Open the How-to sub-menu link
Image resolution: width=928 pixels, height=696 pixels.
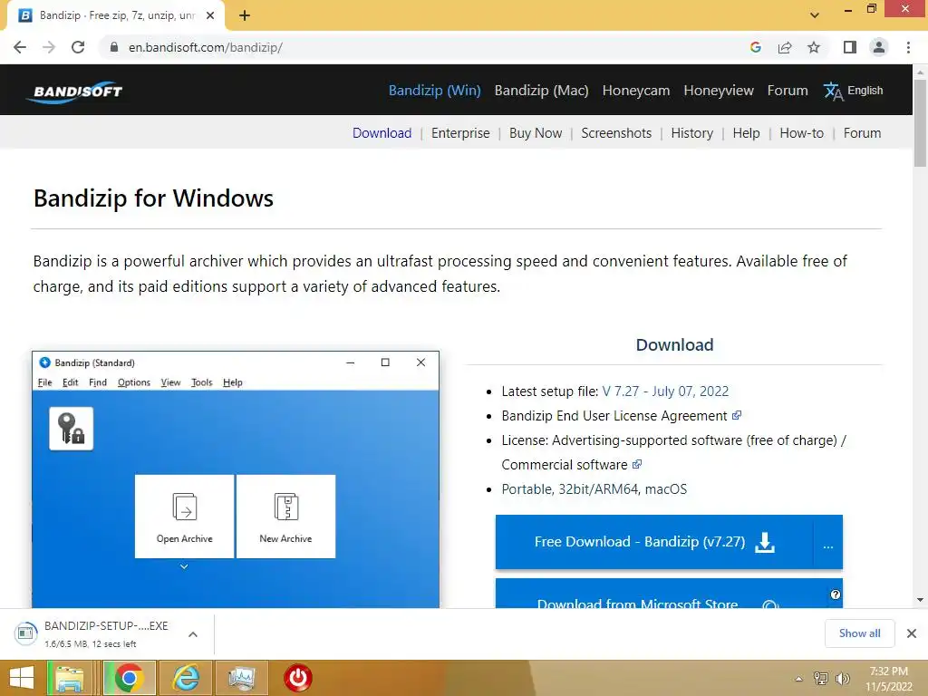tap(801, 133)
